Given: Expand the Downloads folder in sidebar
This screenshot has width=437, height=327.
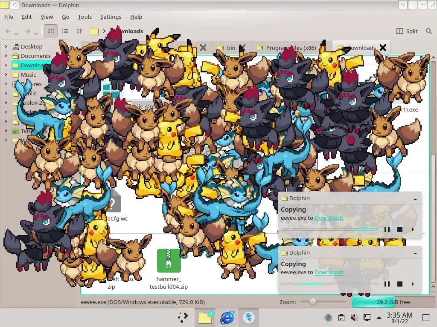Looking at the screenshot, I should coord(6,65).
